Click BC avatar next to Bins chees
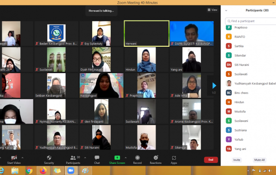 coord(229,93)
